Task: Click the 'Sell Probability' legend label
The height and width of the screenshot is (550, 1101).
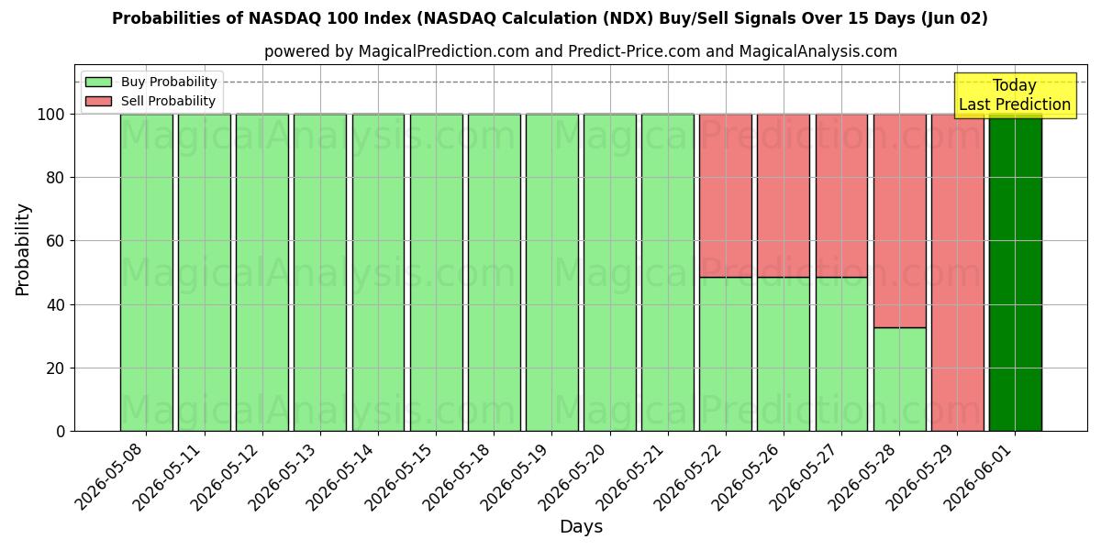Action: point(168,101)
